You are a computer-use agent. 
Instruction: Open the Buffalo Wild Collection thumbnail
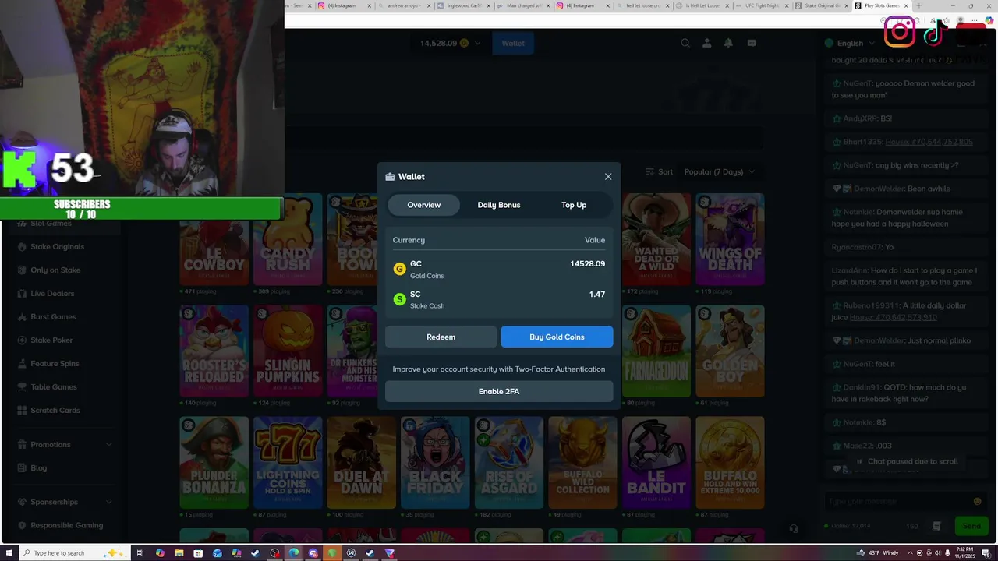click(x=582, y=463)
